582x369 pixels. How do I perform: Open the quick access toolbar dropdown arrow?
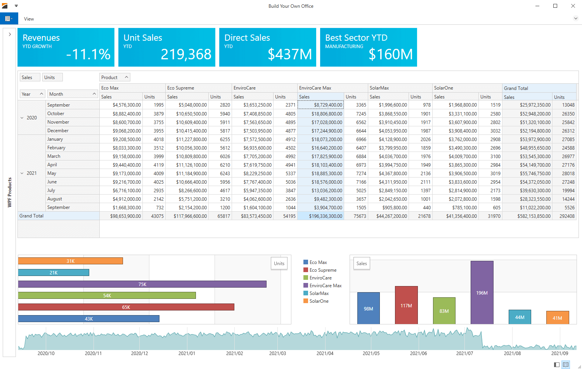[x=16, y=6]
